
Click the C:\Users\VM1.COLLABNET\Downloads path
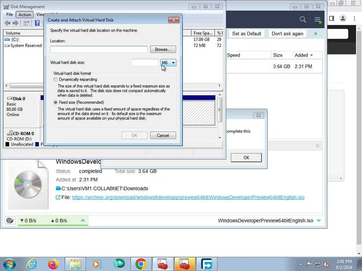pyautogui.click(x=105, y=188)
